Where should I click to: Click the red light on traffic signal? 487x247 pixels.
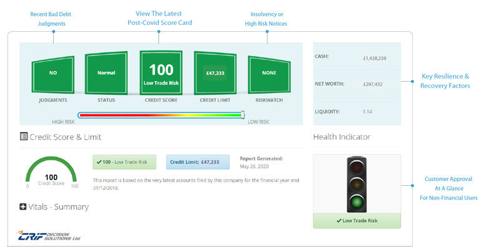(x=357, y=167)
